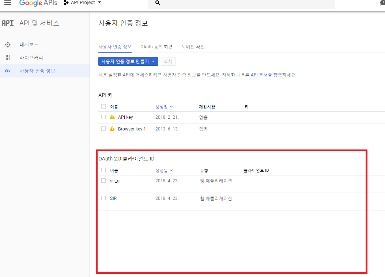
Task: Open the API Project selector dropdown
Action: click(x=83, y=3)
